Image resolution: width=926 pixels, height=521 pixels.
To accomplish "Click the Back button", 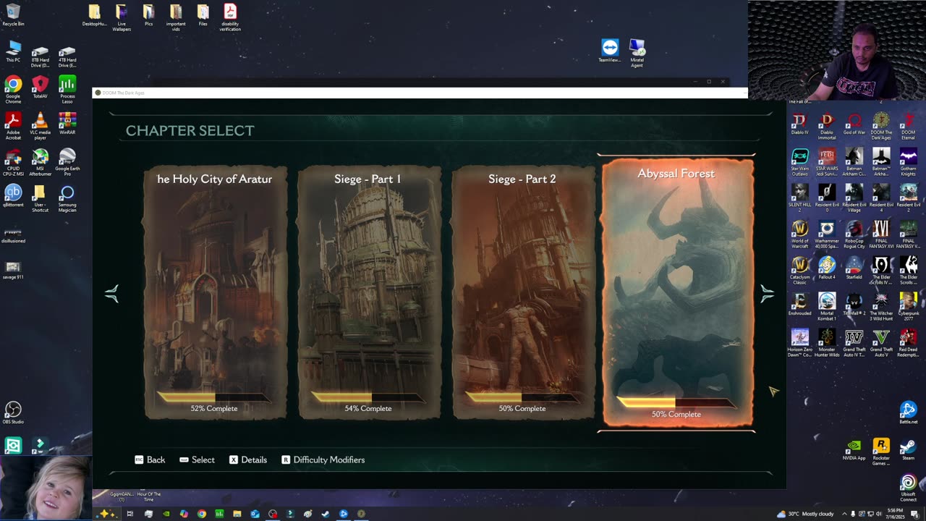I will click(150, 459).
